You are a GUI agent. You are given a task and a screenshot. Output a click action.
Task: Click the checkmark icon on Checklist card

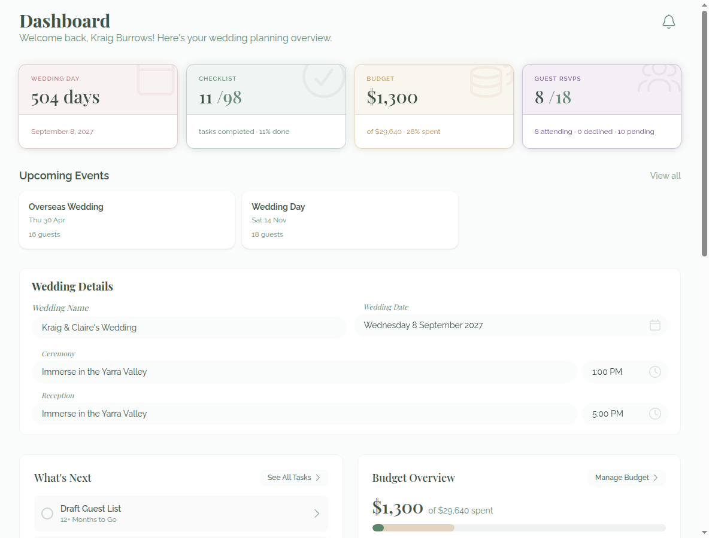click(324, 78)
